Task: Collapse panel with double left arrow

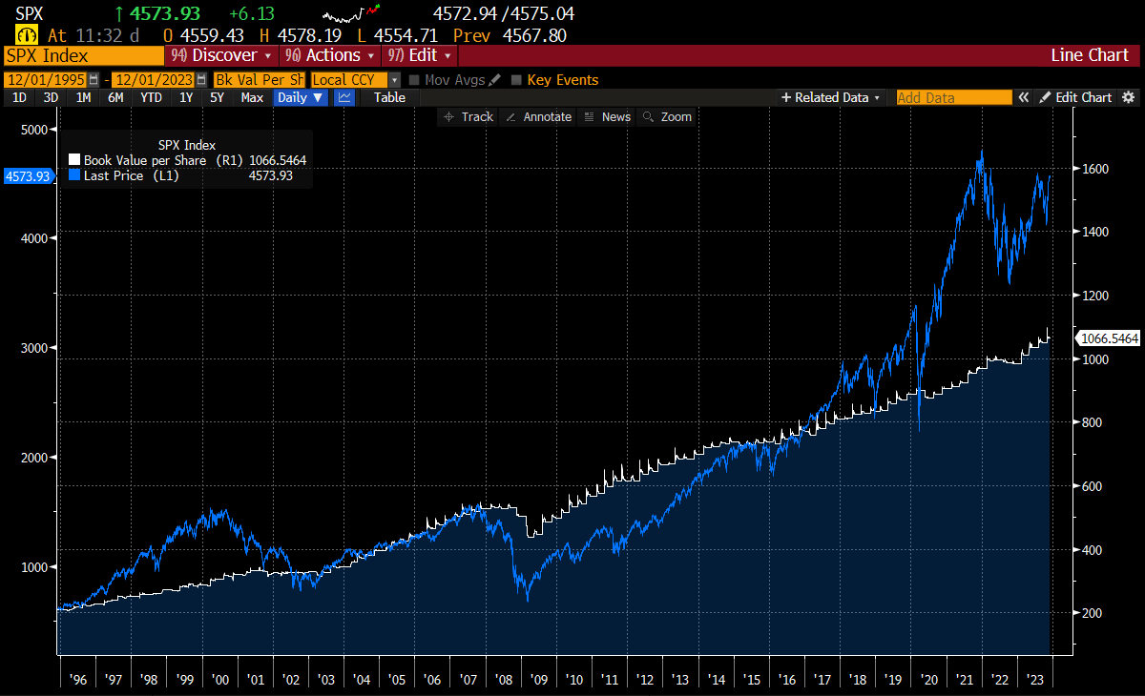Action: (x=1023, y=97)
